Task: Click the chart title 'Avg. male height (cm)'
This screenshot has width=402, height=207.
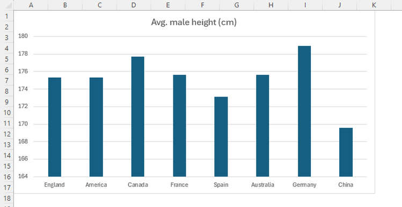Action: point(194,23)
